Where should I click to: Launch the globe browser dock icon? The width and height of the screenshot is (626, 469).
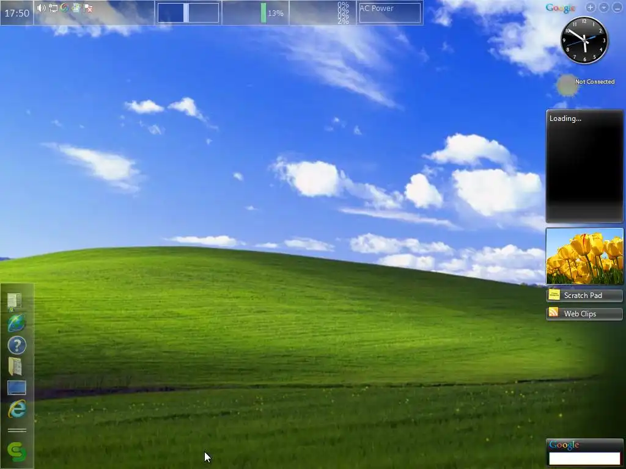17,322
